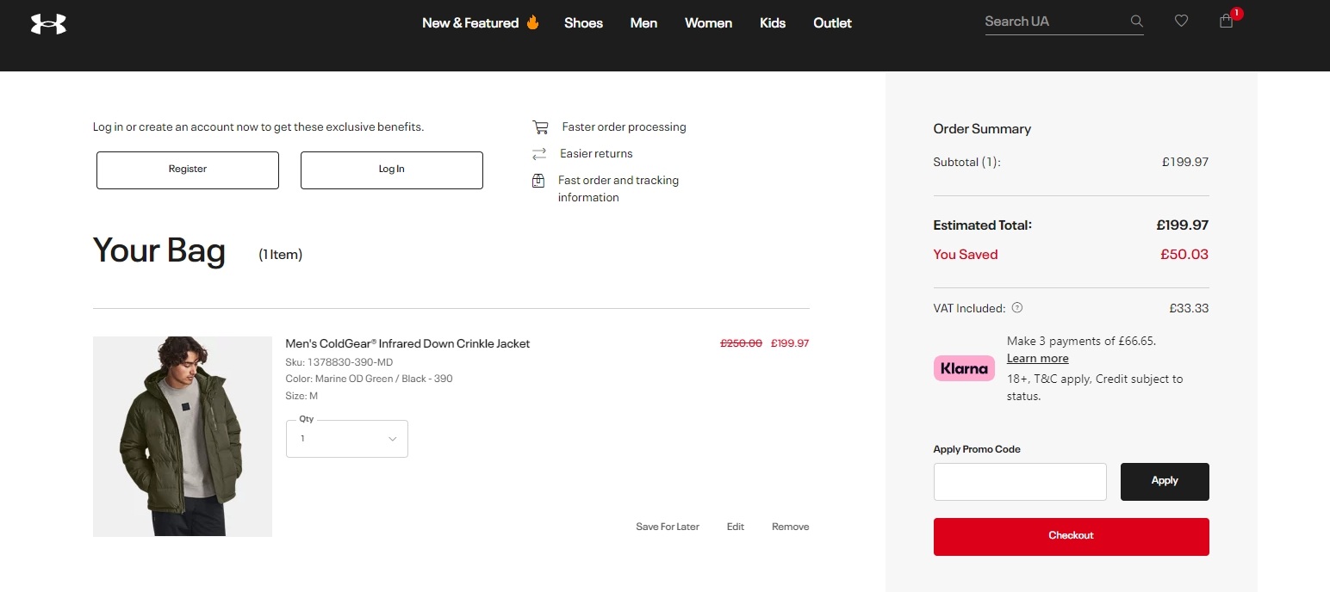
Task: Click the (1 Item) count text
Action: coord(281,255)
